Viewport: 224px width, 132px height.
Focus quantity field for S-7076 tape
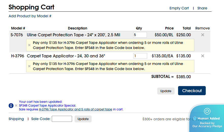pyautogui.click(x=140, y=35)
